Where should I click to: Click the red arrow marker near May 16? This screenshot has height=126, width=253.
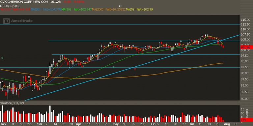point(135,69)
